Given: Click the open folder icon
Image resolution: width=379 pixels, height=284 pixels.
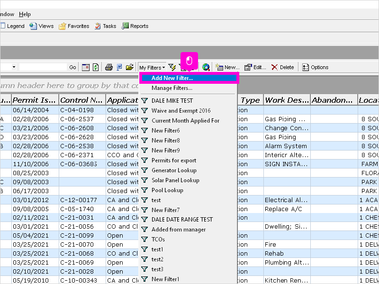Looking at the screenshot, I should click(129, 67).
